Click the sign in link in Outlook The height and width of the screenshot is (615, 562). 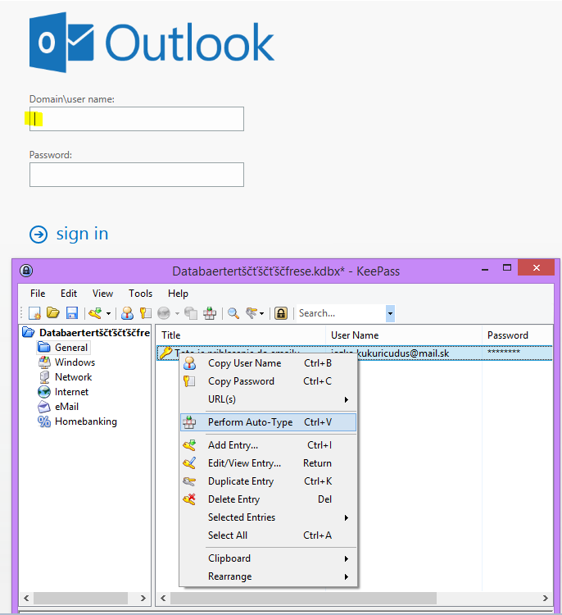[x=82, y=235]
